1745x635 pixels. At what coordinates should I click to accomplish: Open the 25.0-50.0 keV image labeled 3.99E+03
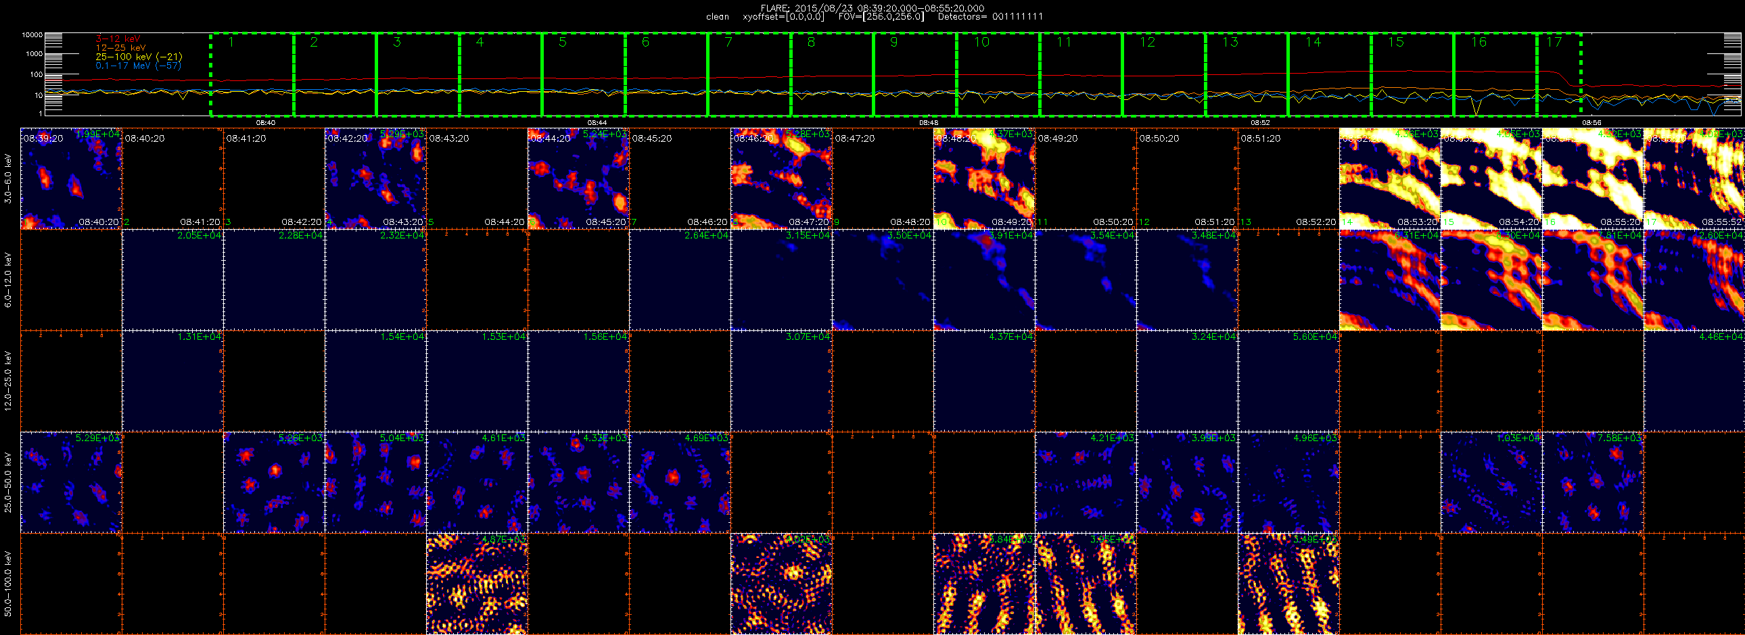click(x=1188, y=482)
